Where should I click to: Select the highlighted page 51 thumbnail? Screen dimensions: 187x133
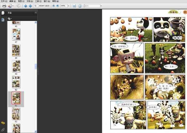16,98
